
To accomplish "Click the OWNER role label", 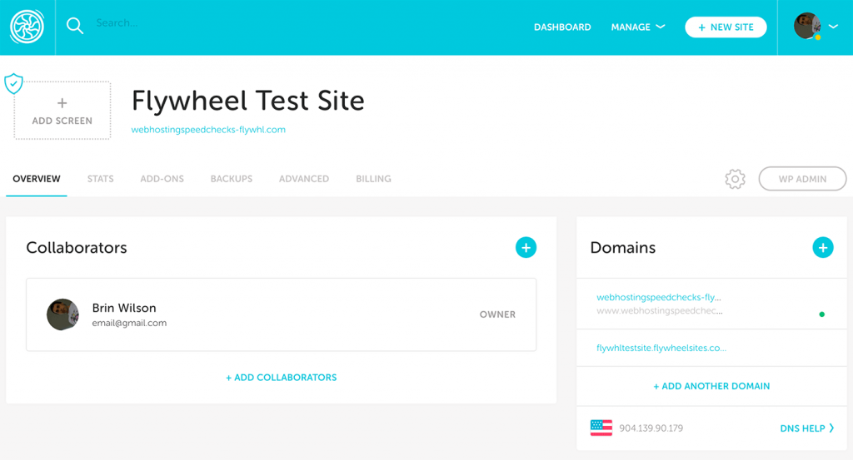I will (497, 314).
